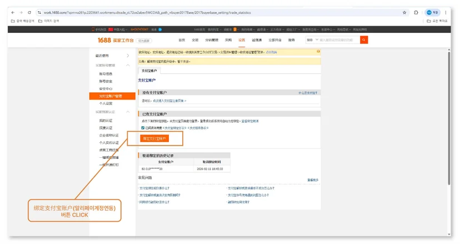The width and height of the screenshot is (460, 244).
Task: Toggle the agreement checkbox 已阅读并同意
Action: coord(143,128)
